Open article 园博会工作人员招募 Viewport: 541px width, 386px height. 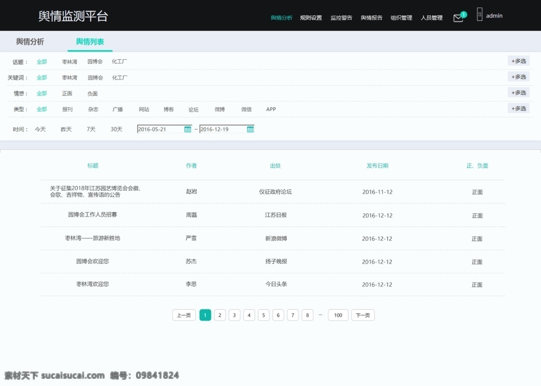pos(92,215)
